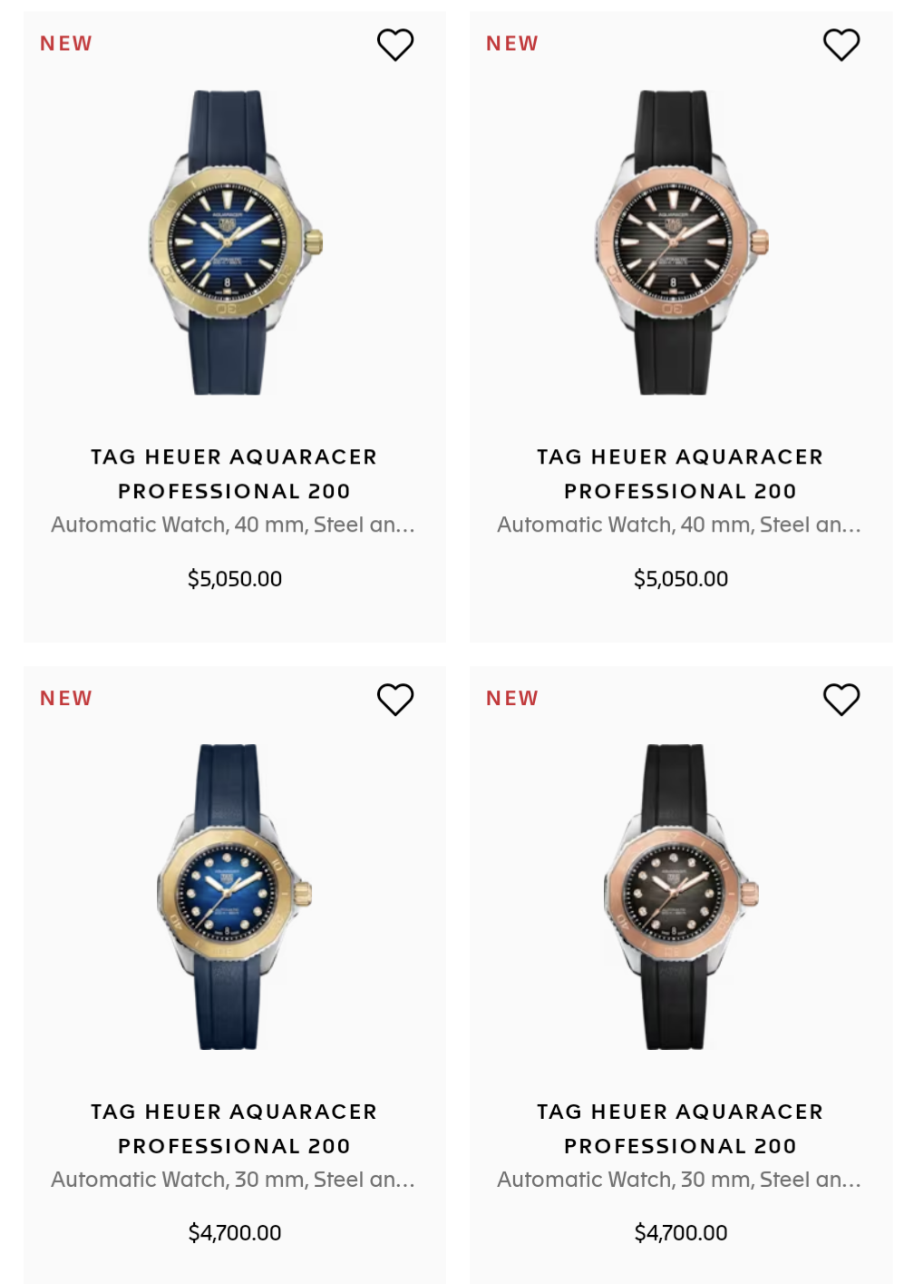Open title of the black 30 mm Aquaracer
Viewport: 914px width, 1284px height.
click(680, 1129)
